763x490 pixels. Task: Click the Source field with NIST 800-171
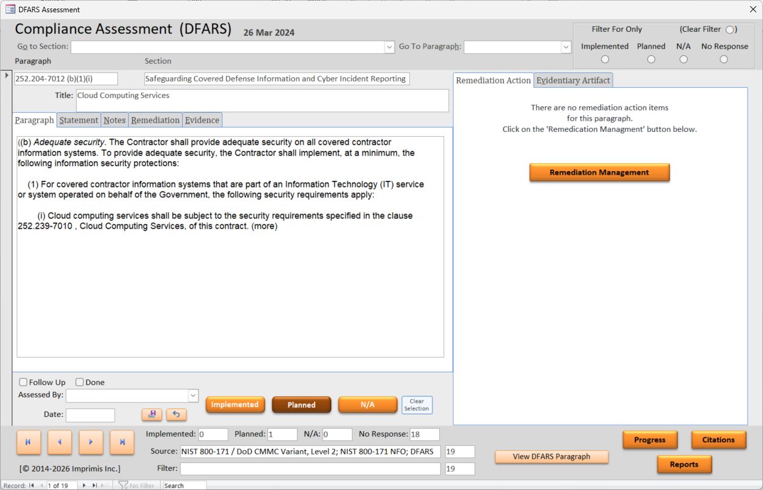coord(310,451)
